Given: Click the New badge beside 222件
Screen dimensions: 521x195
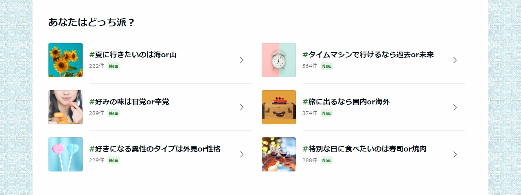Looking at the screenshot, I should (114, 66).
